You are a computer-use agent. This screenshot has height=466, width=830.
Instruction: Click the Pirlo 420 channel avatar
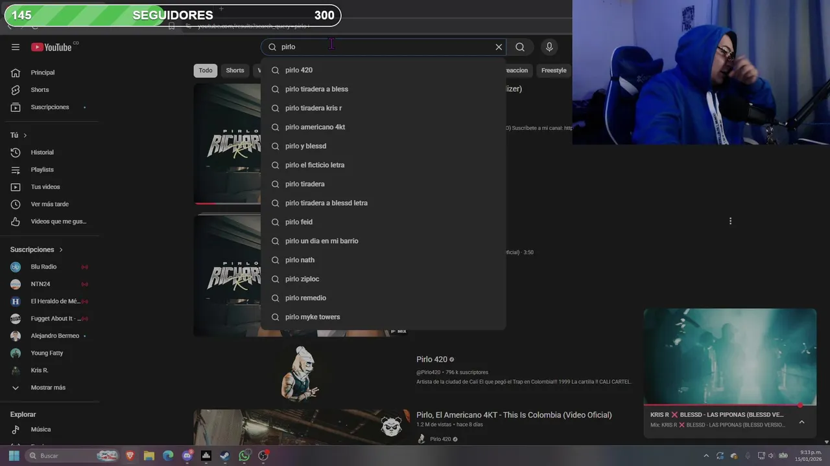[x=301, y=373]
